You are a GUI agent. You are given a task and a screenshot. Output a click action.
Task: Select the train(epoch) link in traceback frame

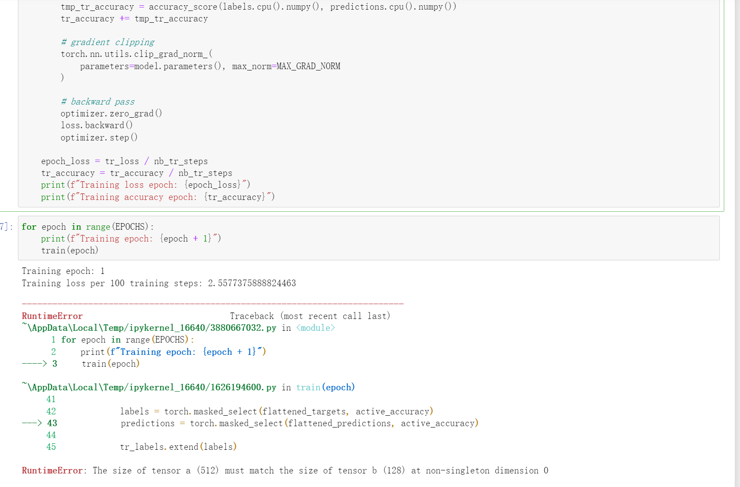click(x=325, y=387)
